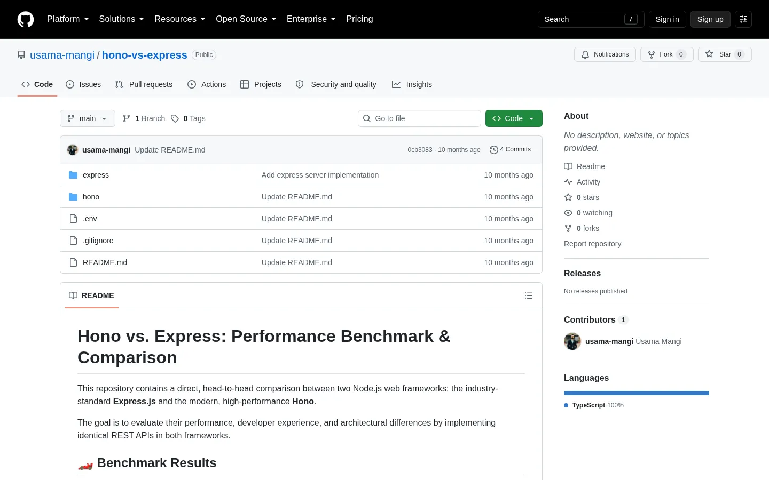The image size is (769, 480).
Task: Click the fork icon in Fork button
Action: 652,54
